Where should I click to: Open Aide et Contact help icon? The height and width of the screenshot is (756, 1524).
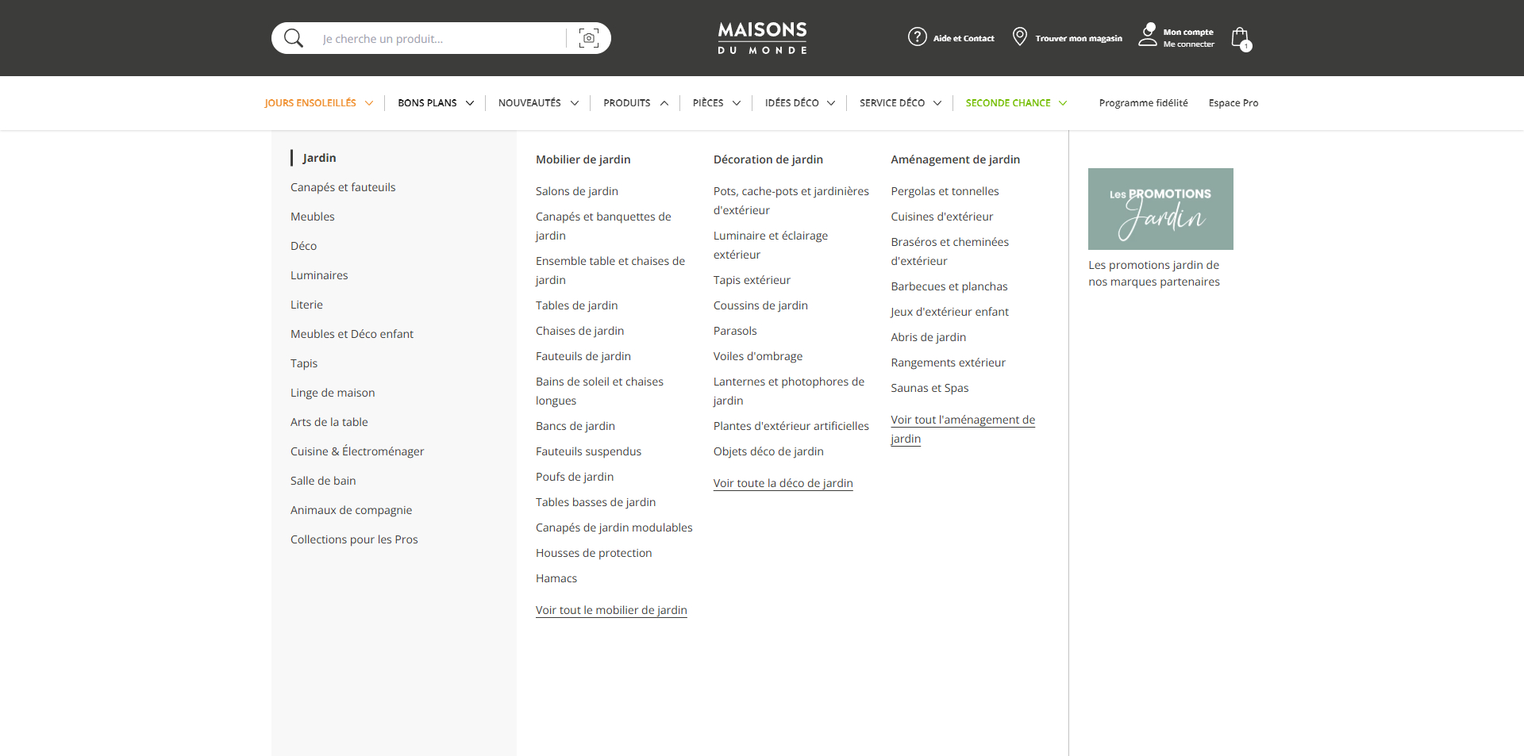(x=918, y=37)
